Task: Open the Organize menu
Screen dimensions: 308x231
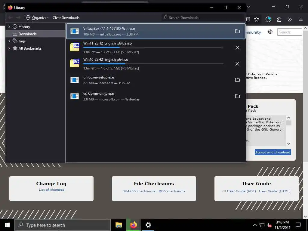Action: 37,18
